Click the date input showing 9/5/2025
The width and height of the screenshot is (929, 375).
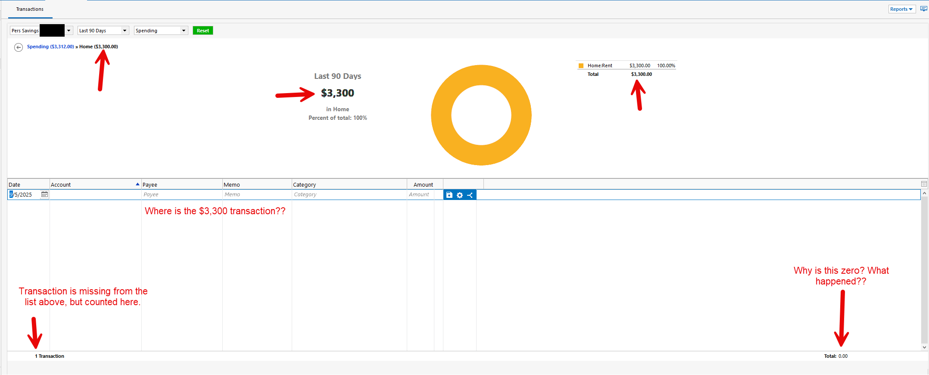24,195
